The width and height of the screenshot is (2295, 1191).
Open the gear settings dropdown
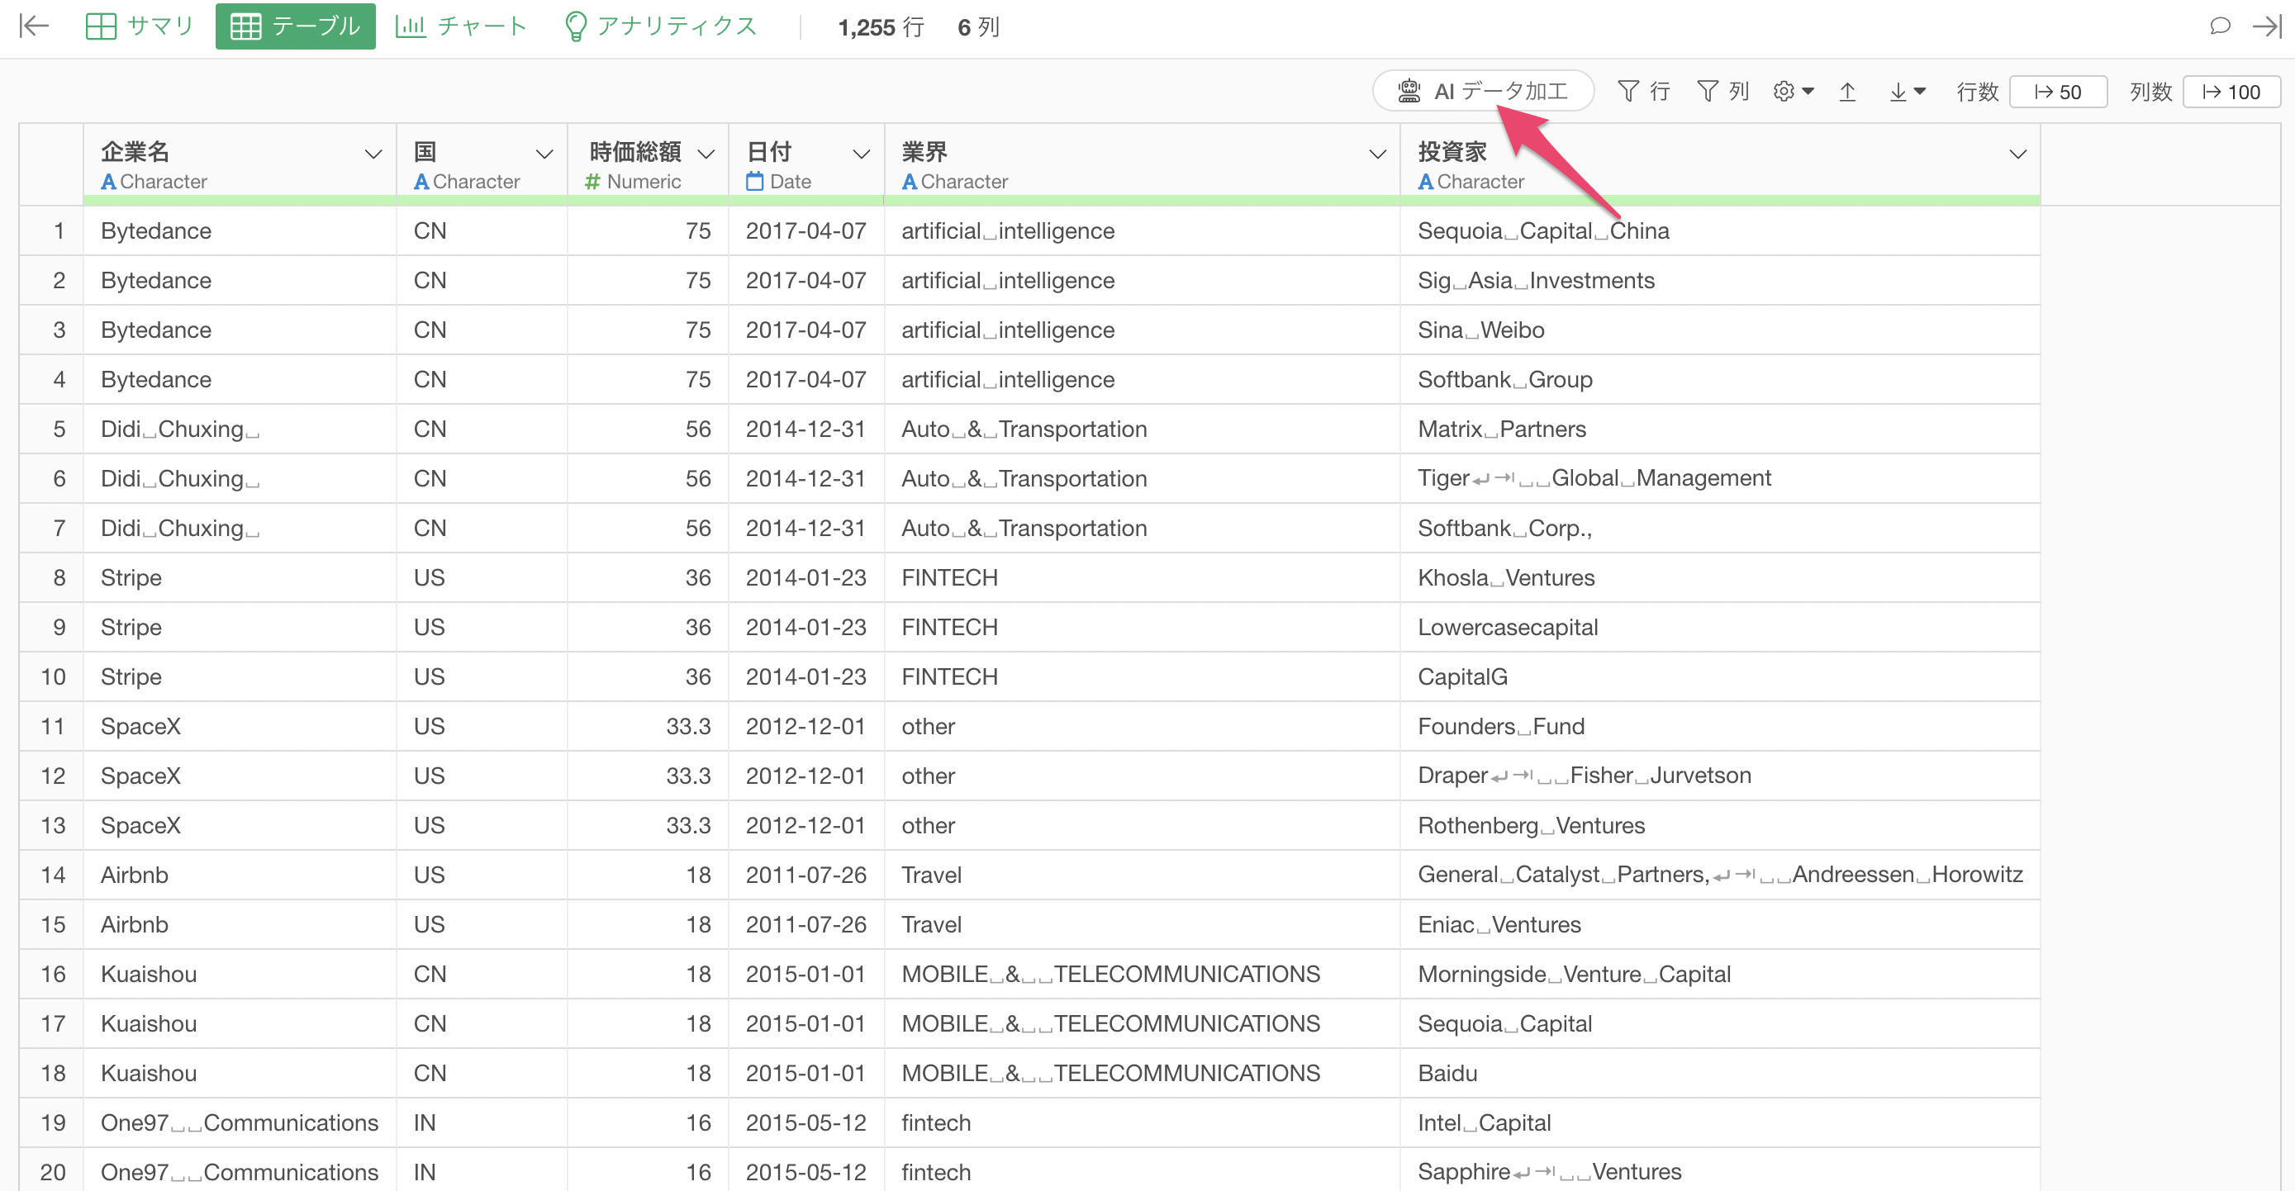pos(1793,91)
